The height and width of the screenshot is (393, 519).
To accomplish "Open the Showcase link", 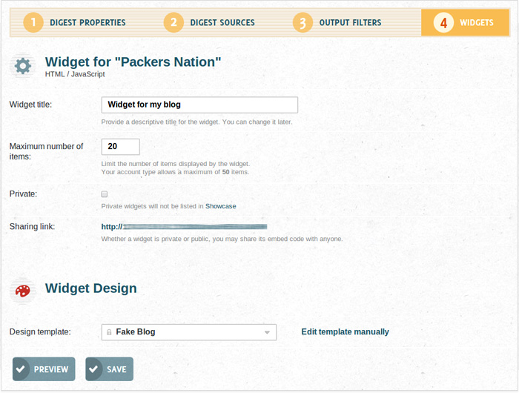I will click(x=220, y=206).
